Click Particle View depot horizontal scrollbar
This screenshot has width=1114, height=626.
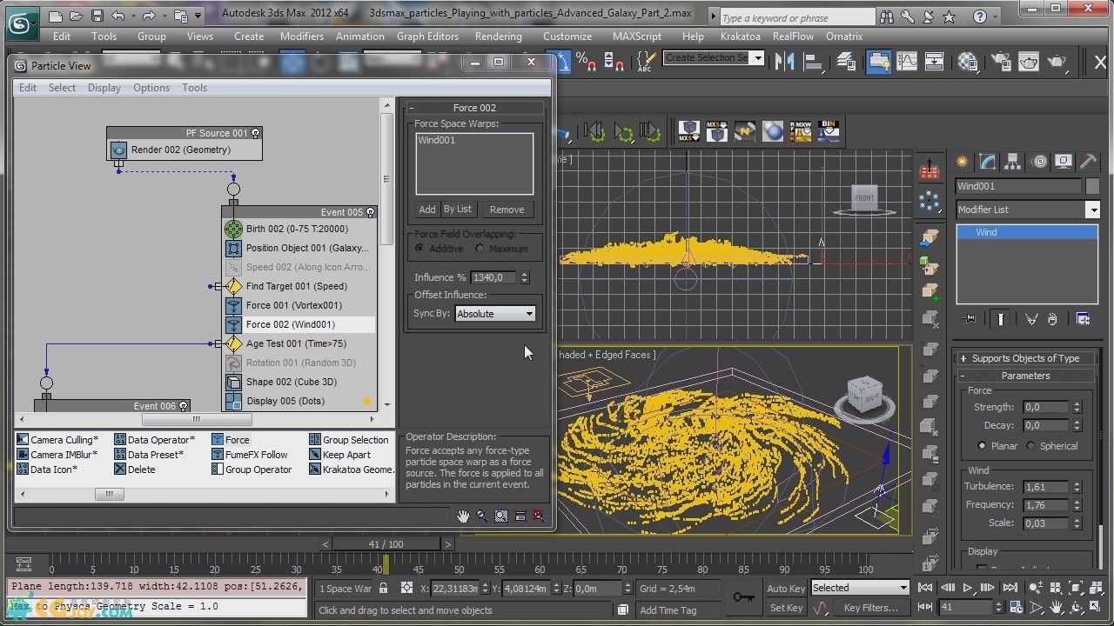[108, 494]
